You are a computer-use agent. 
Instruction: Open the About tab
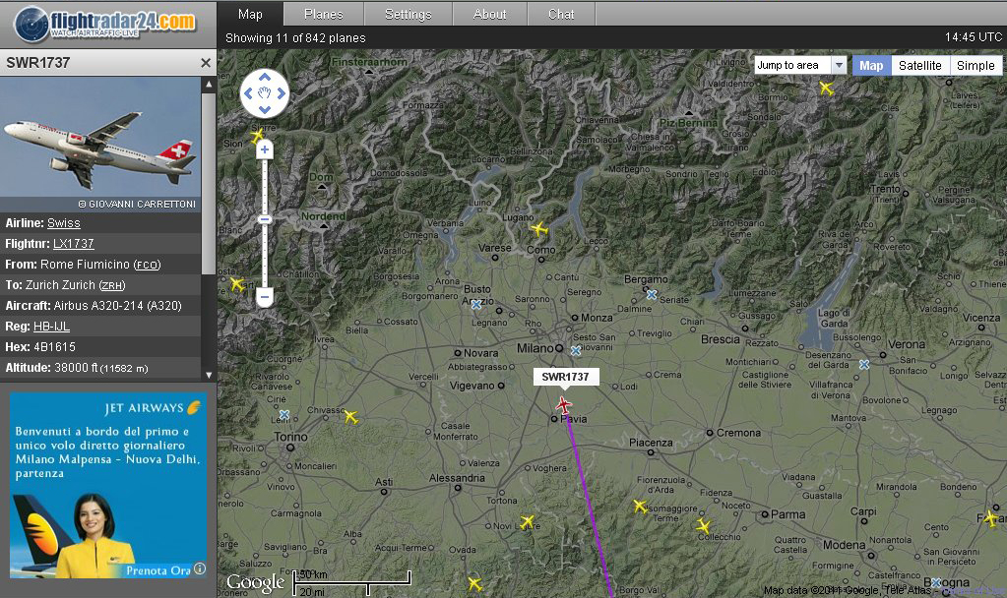pos(490,14)
